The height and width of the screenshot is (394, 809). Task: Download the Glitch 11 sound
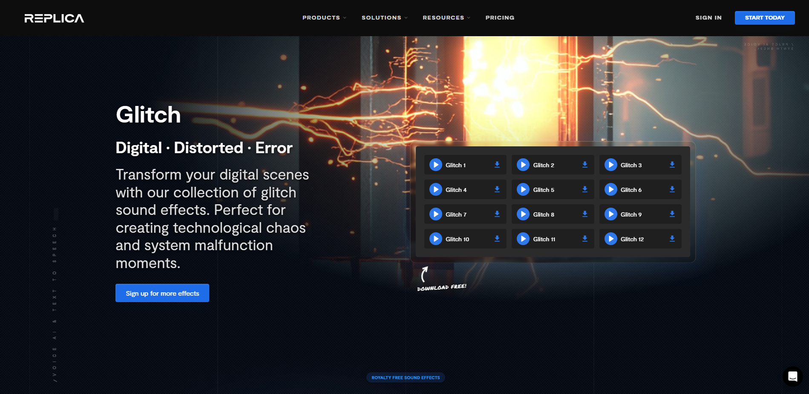pos(584,239)
